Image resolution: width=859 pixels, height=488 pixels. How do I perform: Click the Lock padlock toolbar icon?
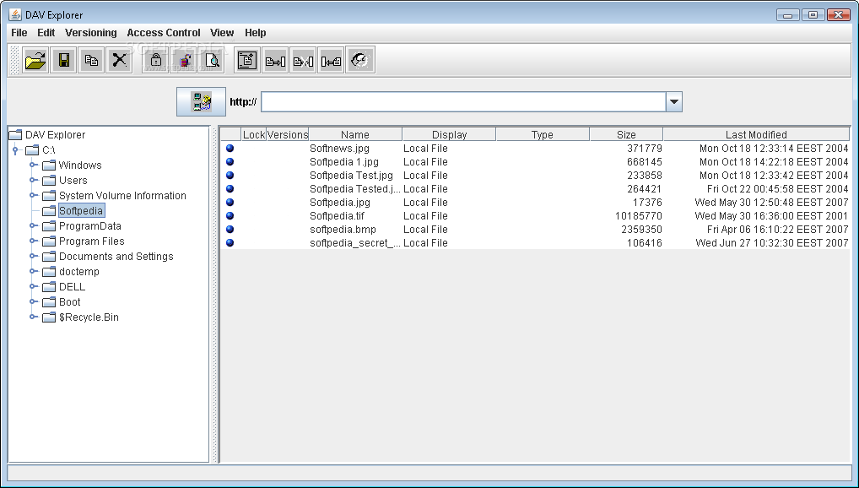[x=155, y=60]
